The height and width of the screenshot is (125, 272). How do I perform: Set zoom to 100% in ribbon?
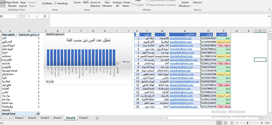click(85, 2)
